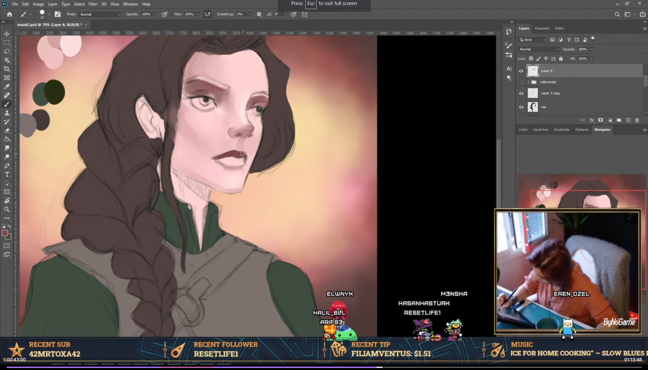Open Flow dropdown arrow
The image size is (648, 370).
coord(198,14)
